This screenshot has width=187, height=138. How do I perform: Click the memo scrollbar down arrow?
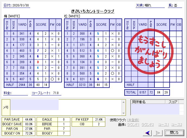(x=124, y=113)
